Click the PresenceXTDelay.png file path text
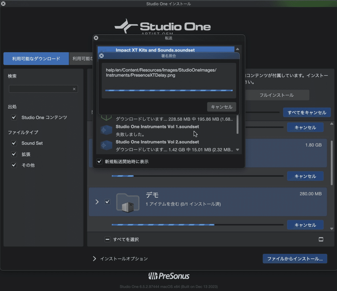 161,72
